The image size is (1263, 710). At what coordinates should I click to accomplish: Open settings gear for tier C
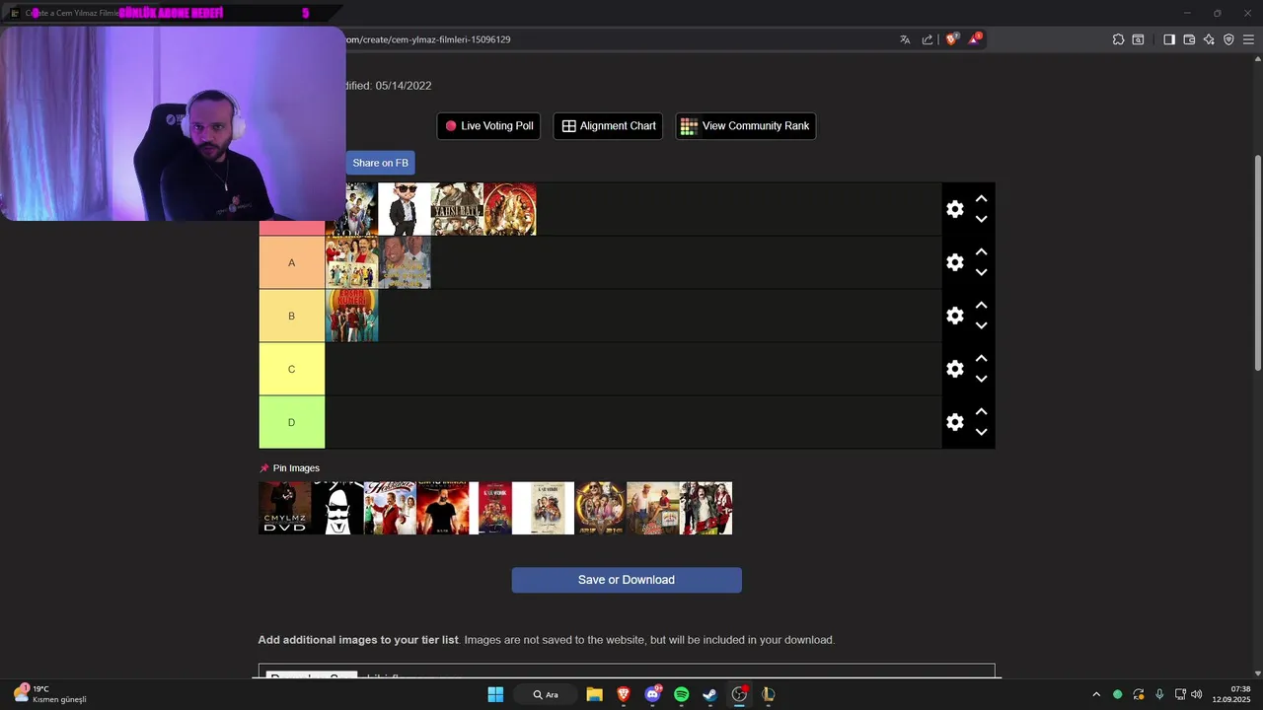954,369
